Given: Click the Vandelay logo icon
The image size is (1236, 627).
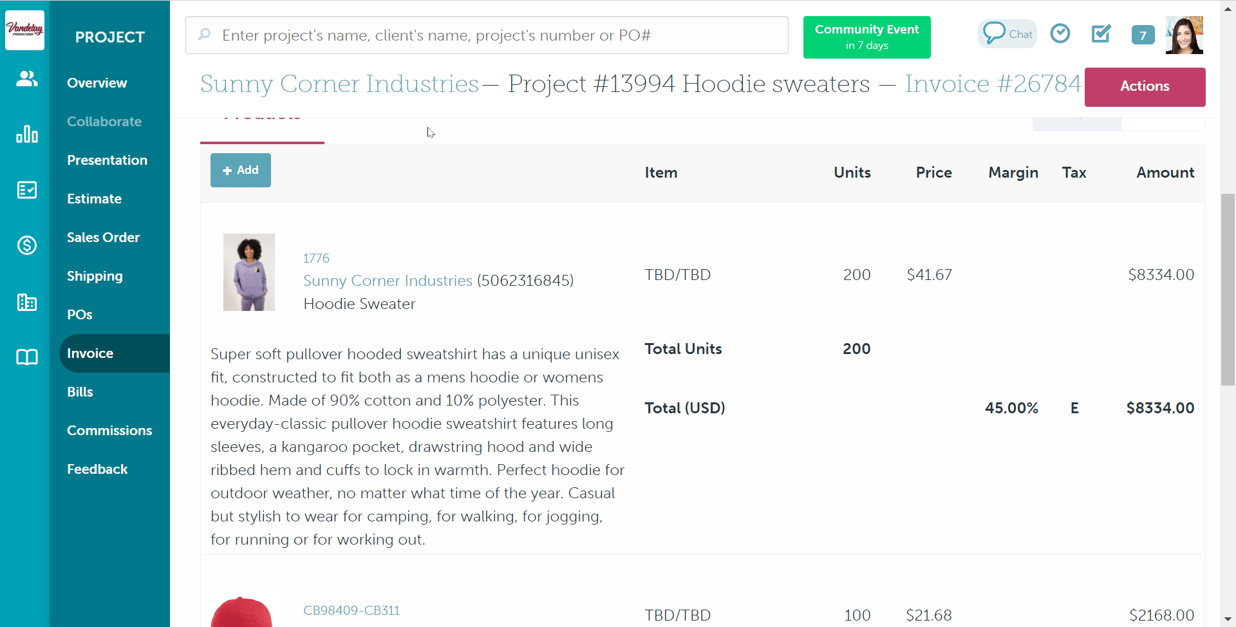Looking at the screenshot, I should [24, 30].
